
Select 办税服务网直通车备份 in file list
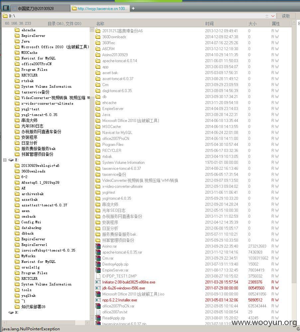point(122,216)
